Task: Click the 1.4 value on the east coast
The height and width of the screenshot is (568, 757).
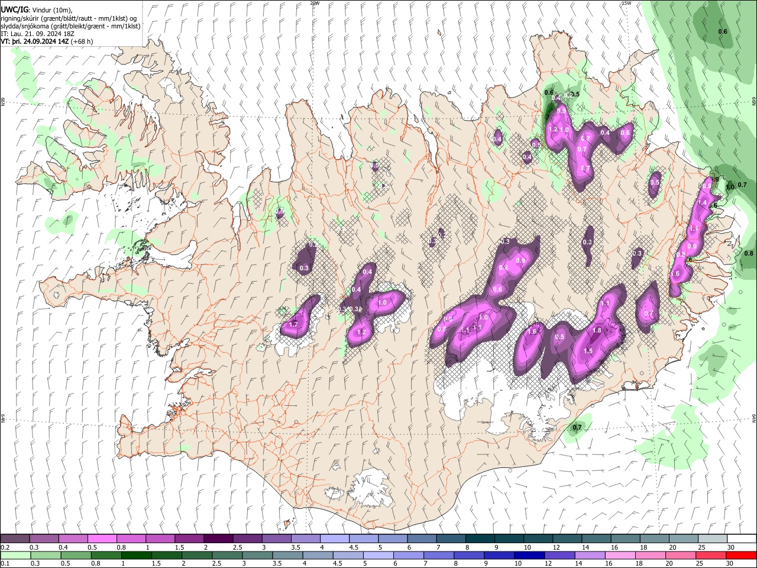Action: click(703, 203)
